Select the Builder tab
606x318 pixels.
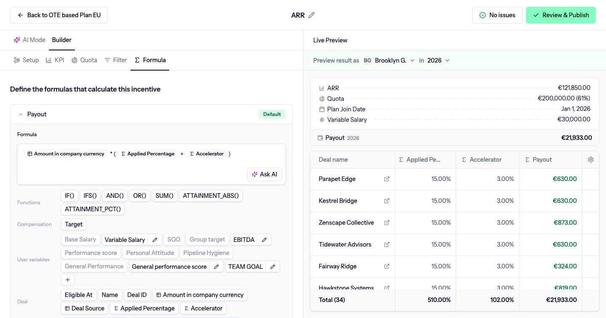click(62, 40)
